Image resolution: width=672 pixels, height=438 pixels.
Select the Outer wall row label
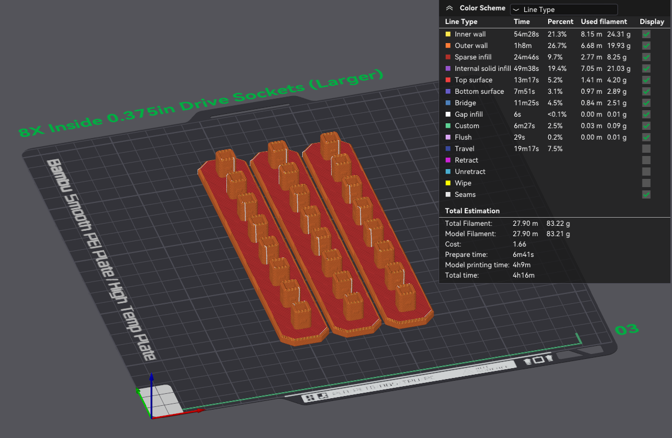pos(471,46)
